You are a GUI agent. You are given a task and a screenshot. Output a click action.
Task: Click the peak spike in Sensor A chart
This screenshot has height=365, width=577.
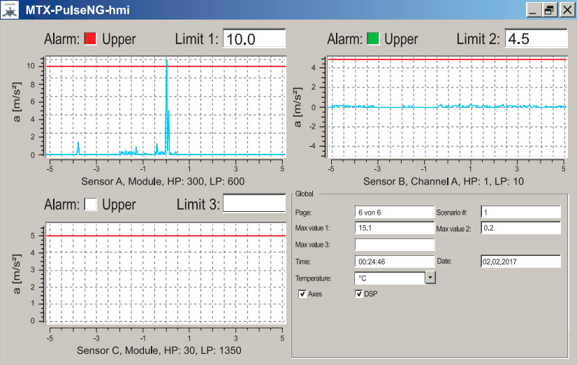[x=166, y=63]
